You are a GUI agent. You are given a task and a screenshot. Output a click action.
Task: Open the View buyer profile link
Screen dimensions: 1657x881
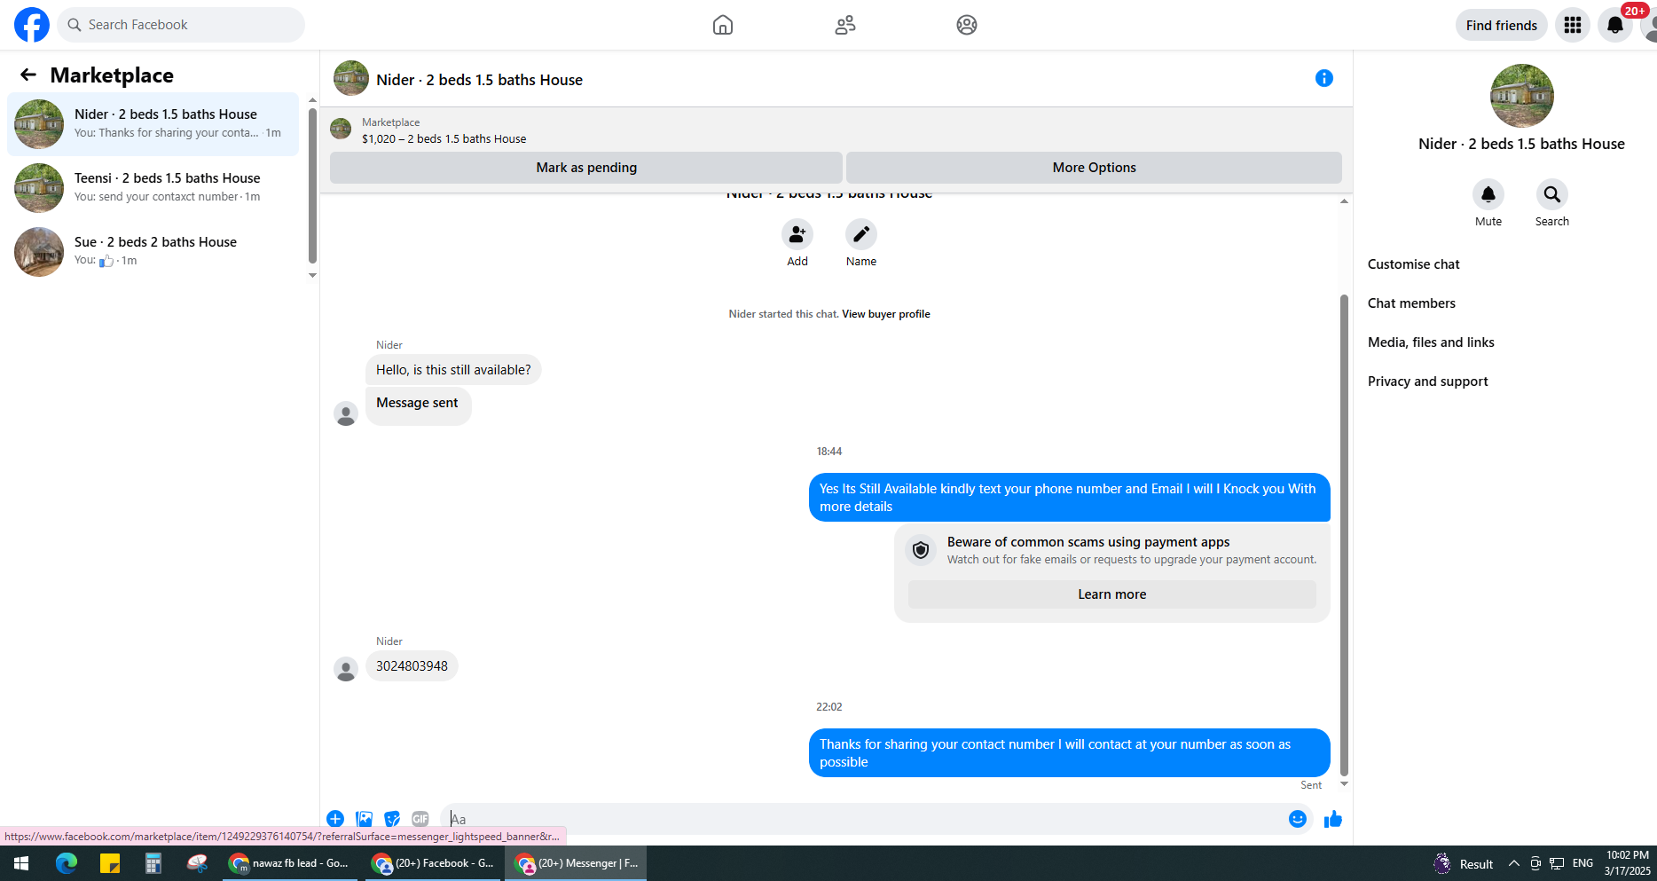tap(886, 314)
